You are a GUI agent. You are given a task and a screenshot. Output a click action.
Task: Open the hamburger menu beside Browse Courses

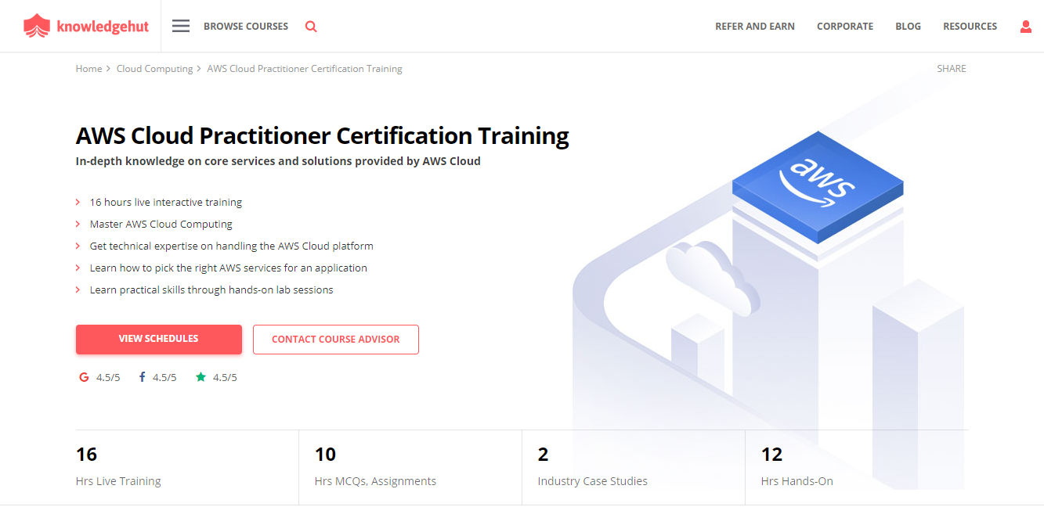[181, 25]
